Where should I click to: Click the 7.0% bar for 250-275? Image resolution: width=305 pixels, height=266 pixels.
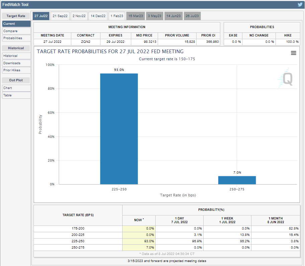coord(237,180)
